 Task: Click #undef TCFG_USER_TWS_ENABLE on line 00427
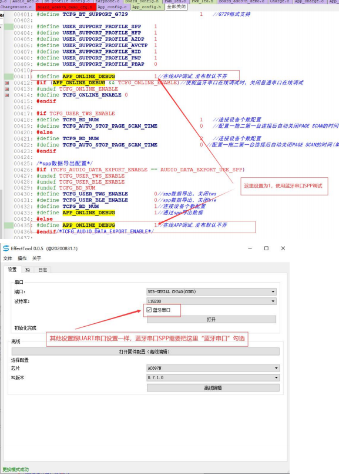pyautogui.click(x=80, y=175)
